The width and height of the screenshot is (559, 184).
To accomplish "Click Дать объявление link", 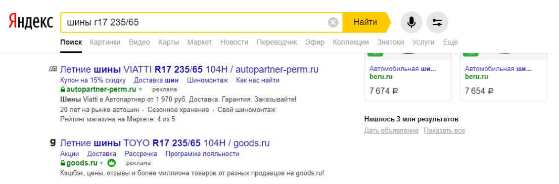I will pos(391,131).
